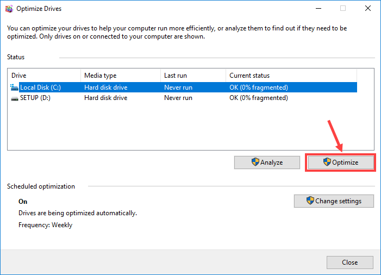Image resolution: width=381 pixels, height=275 pixels.
Task: Click the shield icon on Analyze button
Action: pos(255,162)
